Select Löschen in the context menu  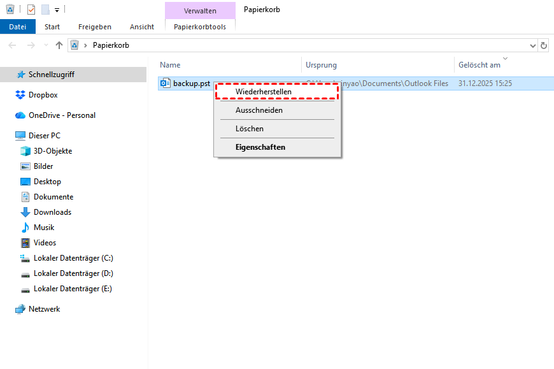click(x=249, y=129)
